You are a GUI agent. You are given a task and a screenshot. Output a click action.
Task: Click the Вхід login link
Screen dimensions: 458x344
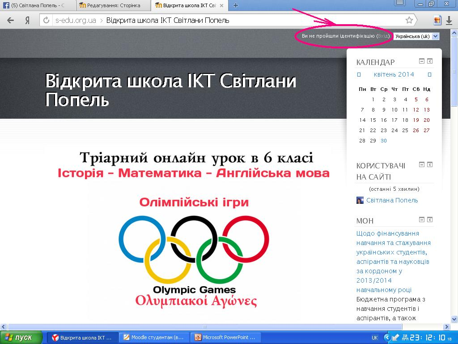point(383,36)
